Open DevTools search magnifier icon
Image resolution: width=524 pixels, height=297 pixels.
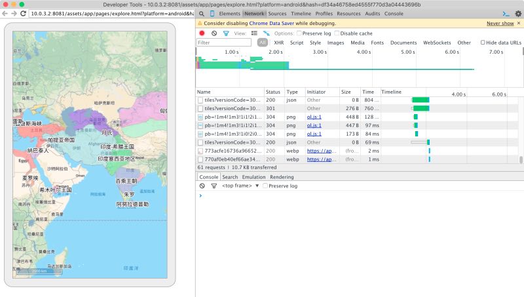click(202, 13)
